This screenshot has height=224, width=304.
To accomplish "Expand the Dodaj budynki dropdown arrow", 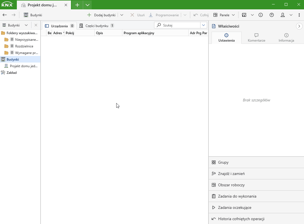I will (x=122, y=15).
